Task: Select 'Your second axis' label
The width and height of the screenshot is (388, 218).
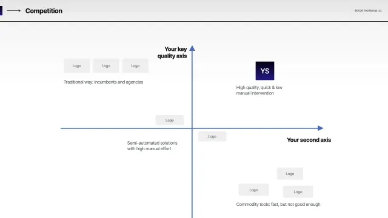Action: pos(309,140)
